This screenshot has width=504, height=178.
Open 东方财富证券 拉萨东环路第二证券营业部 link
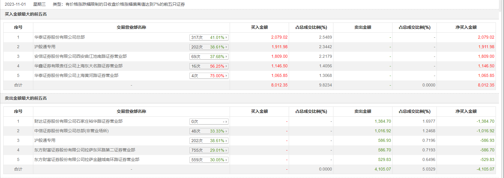click(85, 150)
